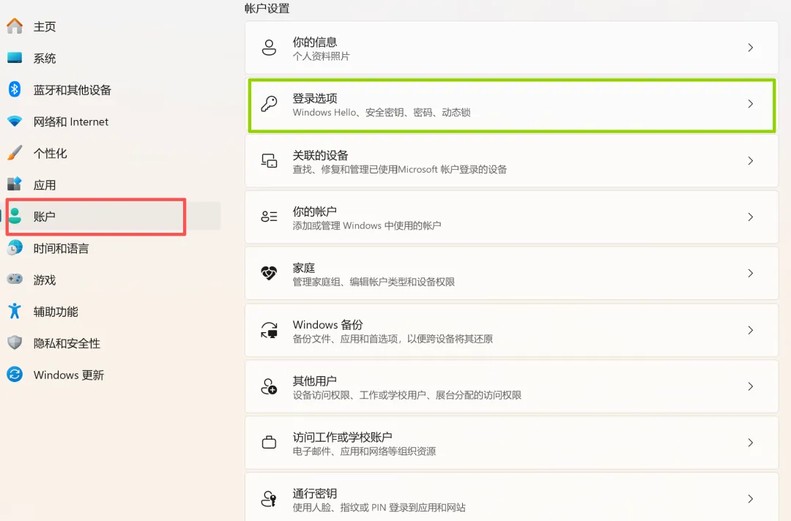Image resolution: width=791 pixels, height=521 pixels.
Task: Click the 关联的设备 devices icon
Action: click(269, 161)
